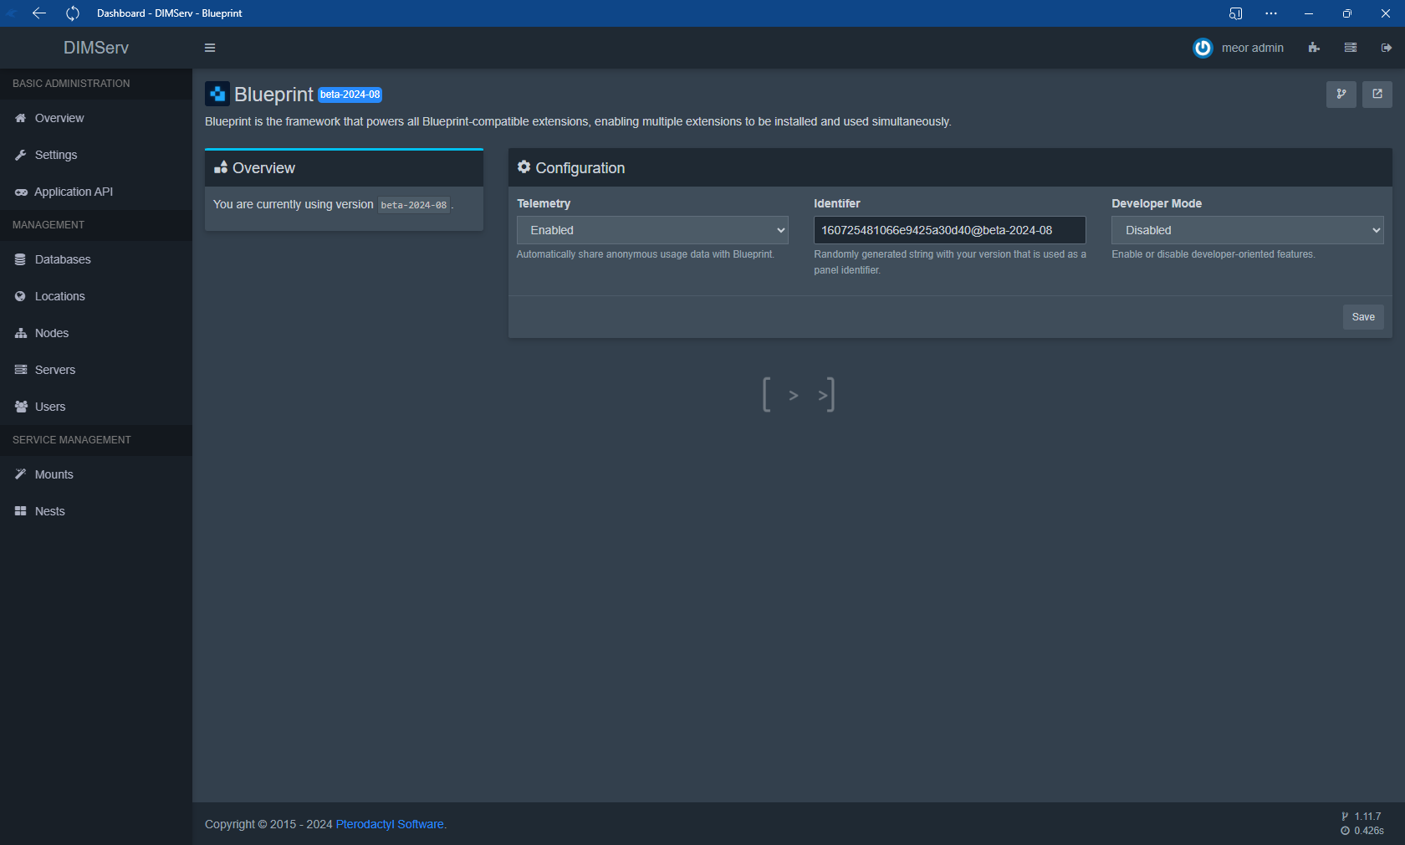Go to Servers in sidebar
Viewport: 1405px width, 845px height.
(x=96, y=370)
